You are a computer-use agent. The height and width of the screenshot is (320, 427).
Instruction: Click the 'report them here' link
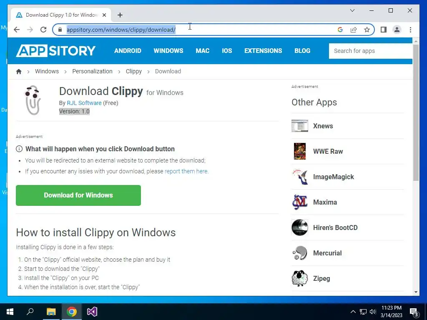(x=186, y=171)
